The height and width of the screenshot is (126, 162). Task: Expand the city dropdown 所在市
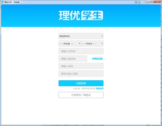click(92, 44)
